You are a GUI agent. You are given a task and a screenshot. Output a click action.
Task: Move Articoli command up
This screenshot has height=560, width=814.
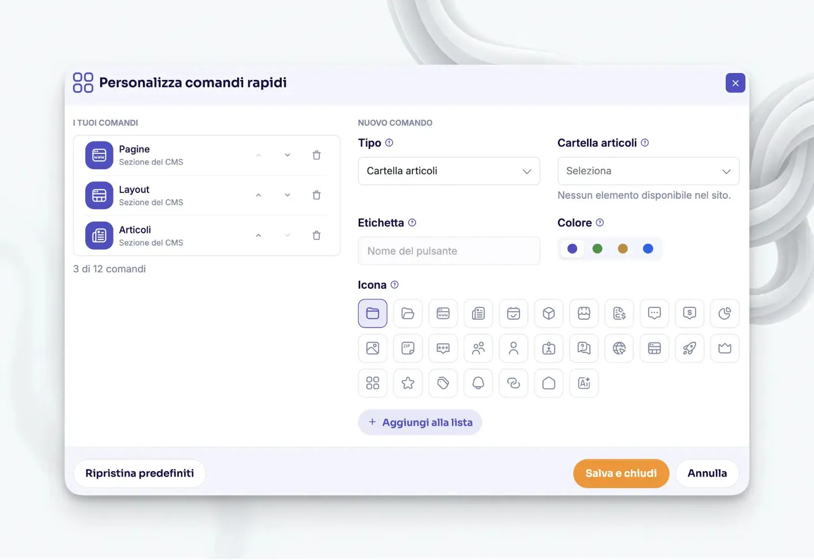point(258,235)
